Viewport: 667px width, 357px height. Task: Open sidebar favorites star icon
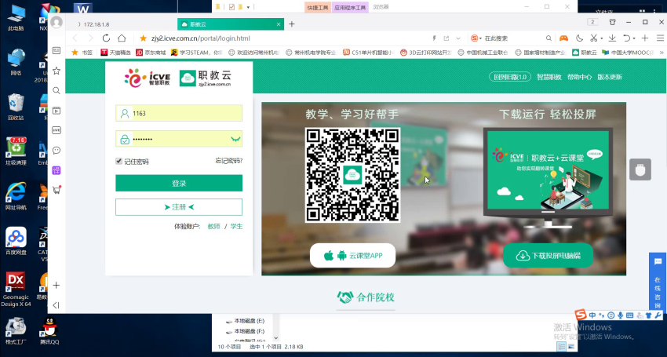tap(56, 71)
